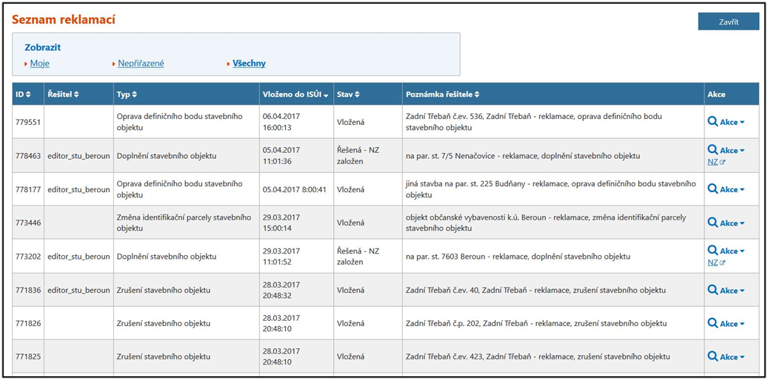The height and width of the screenshot is (380, 768).
Task: Expand Akce dropdown for row 779551
Action: pos(732,122)
